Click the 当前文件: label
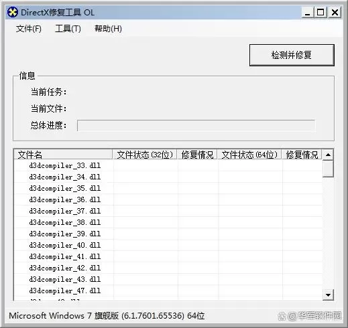Screen dimensions: 348x328 48,108
